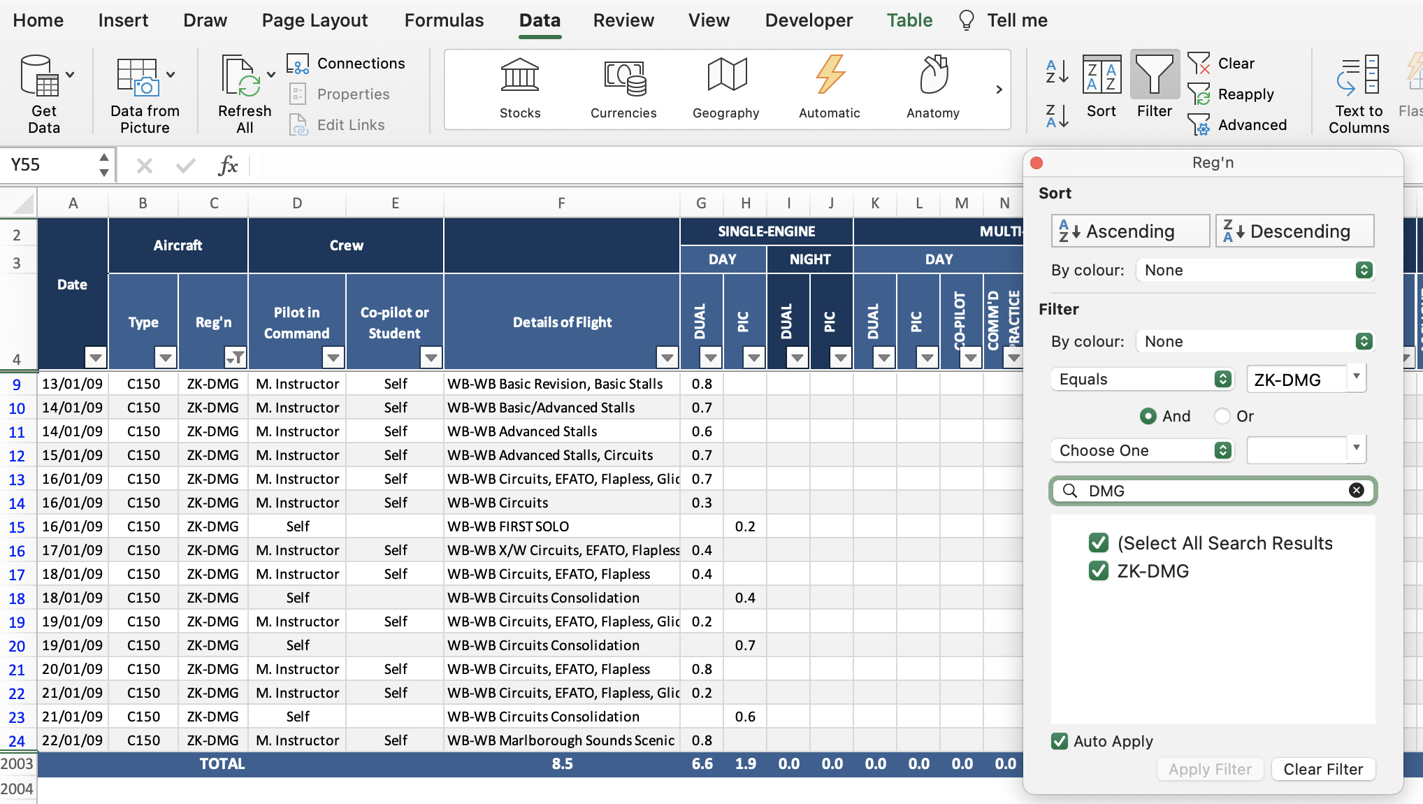Open the Reg'n column filter dropdown
Screen dimensions: 1423x804
pyautogui.click(x=236, y=357)
